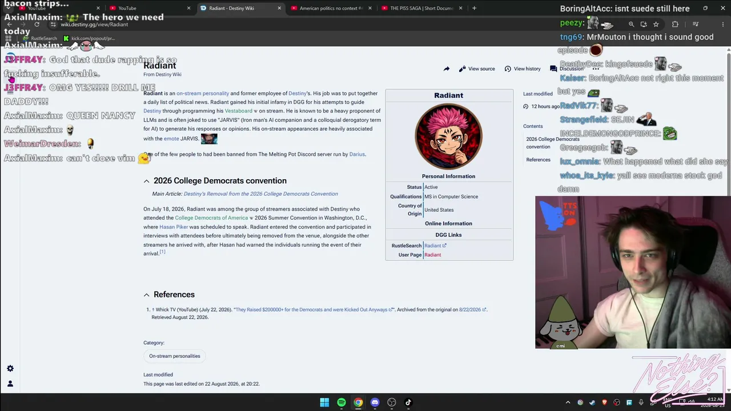Close THE PISS SAGA tab

(460, 9)
